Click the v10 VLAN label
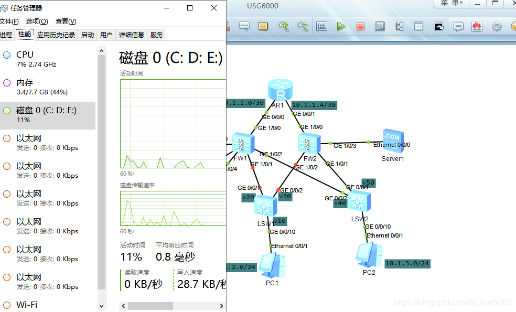This screenshot has width=516, height=312. 279,221
